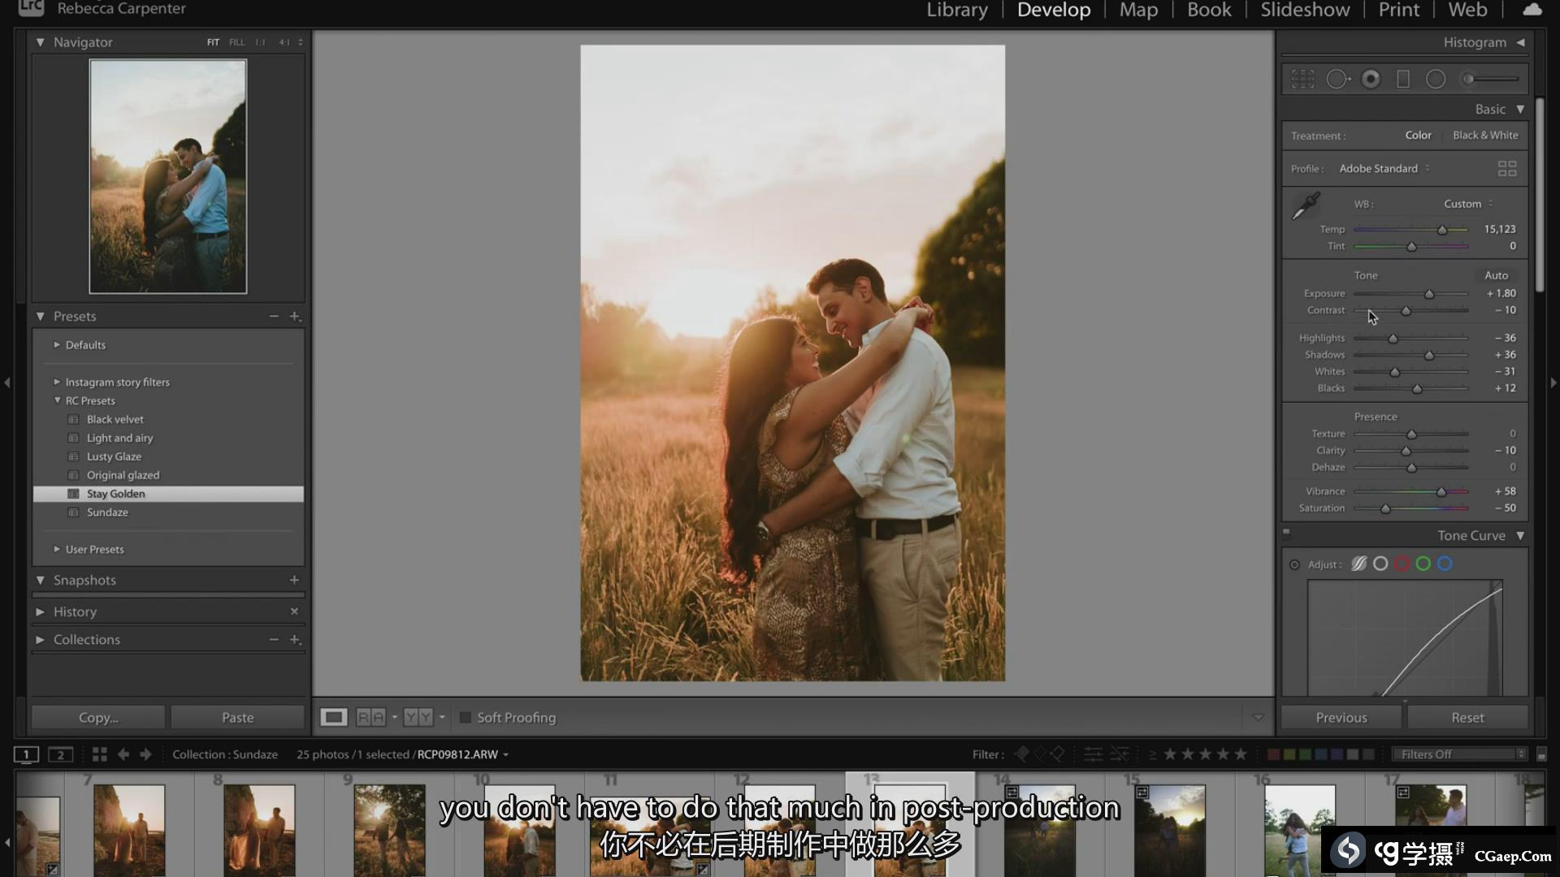Enable the Soft Proofing checkbox

[466, 718]
